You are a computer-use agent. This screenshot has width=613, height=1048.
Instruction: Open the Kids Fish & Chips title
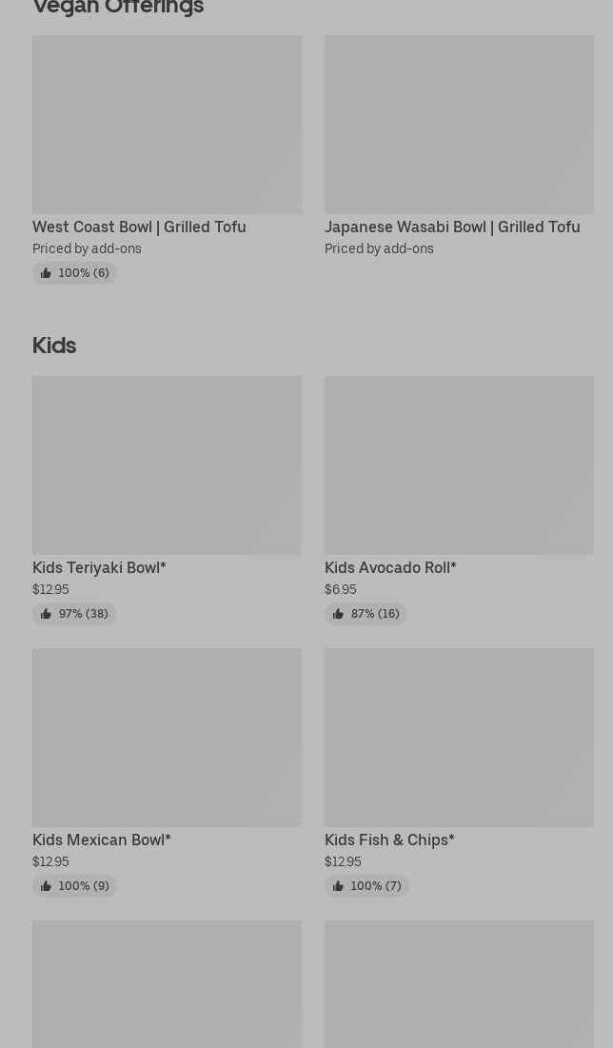389,840
